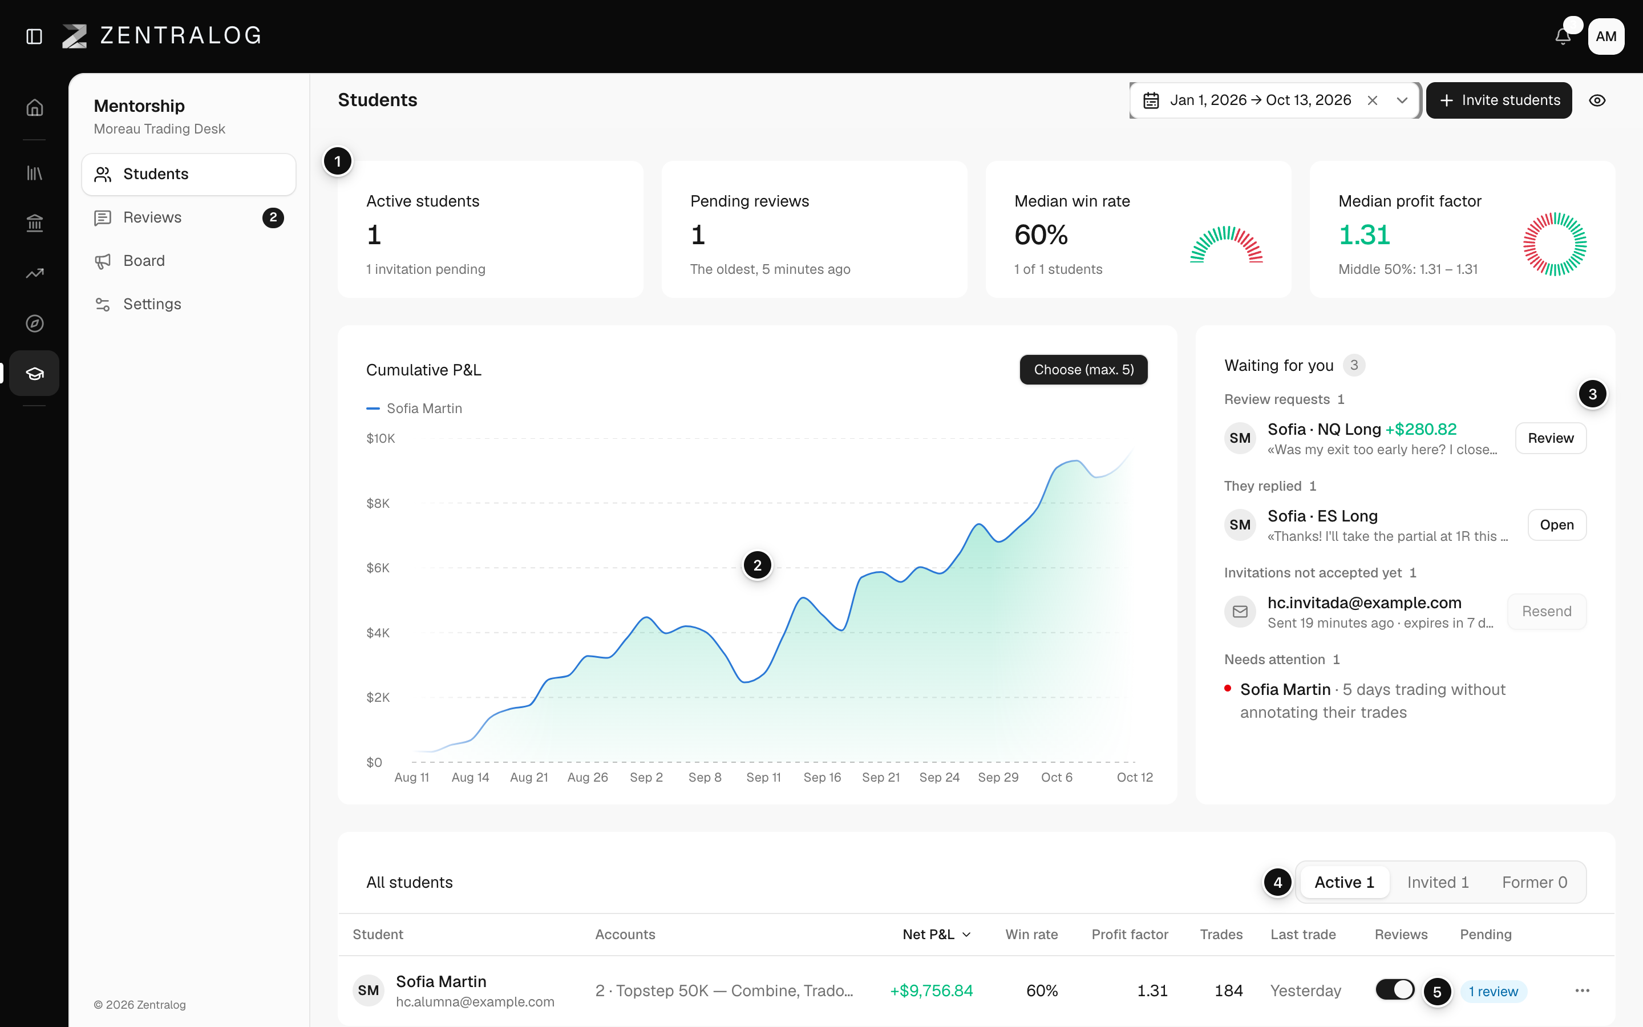The height and width of the screenshot is (1027, 1643).
Task: Open the three-dot menu for Sofia Martin
Action: [x=1582, y=991]
